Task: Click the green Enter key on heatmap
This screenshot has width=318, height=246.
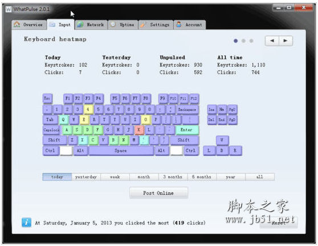Action: point(187,130)
